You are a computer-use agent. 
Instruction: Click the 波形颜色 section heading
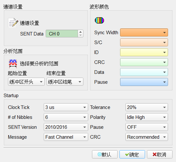click(99, 7)
